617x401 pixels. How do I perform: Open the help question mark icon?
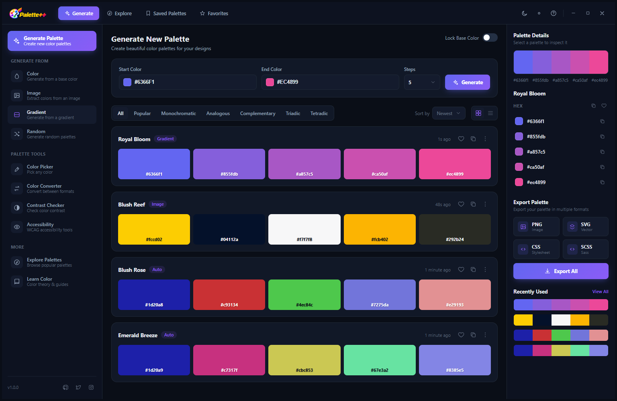[554, 13]
